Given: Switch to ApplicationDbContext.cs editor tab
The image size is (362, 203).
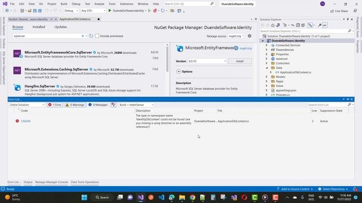Looking at the screenshot, I should (x=75, y=19).
